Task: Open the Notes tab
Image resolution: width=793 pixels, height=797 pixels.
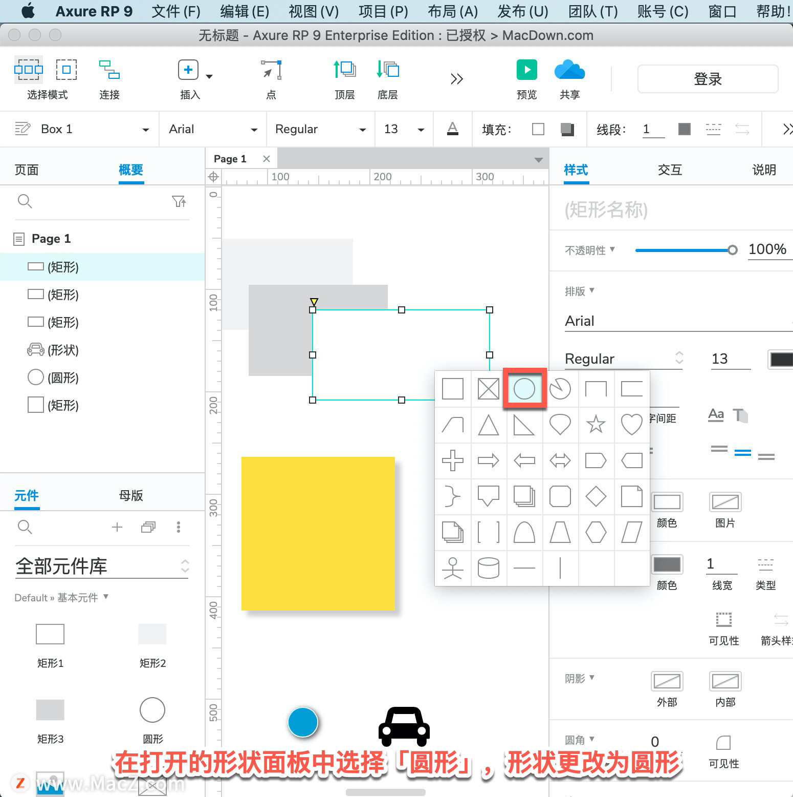Action: point(764,170)
